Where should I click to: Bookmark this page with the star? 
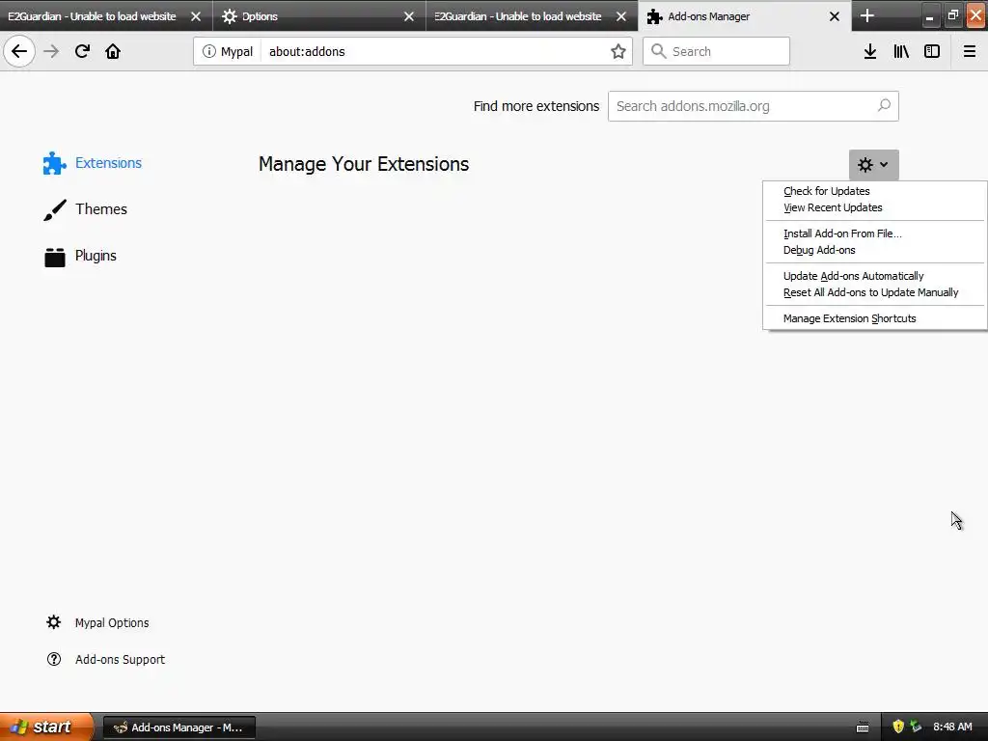(x=618, y=52)
